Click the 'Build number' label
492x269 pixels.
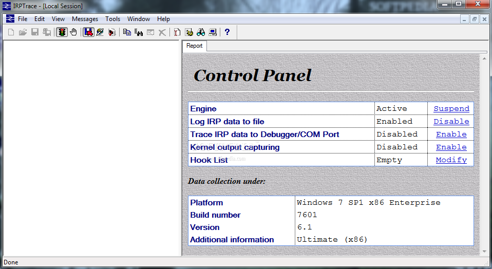tap(215, 215)
